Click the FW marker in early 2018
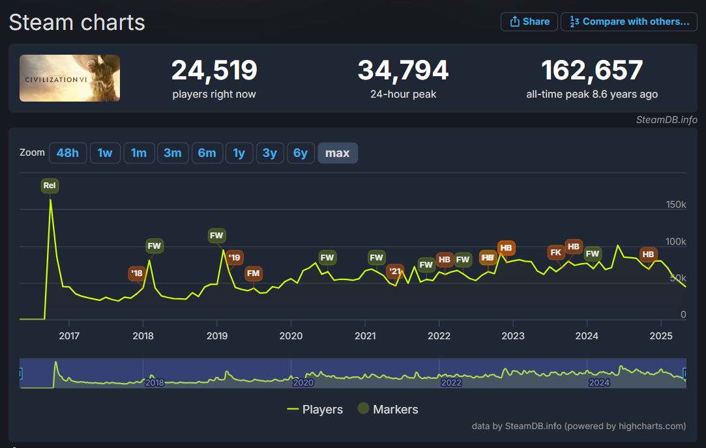This screenshot has width=706, height=448. coord(154,246)
